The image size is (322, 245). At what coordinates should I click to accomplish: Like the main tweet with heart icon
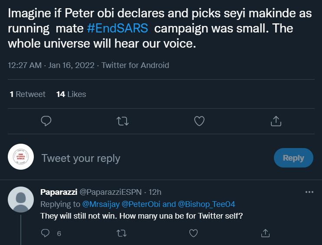(199, 121)
